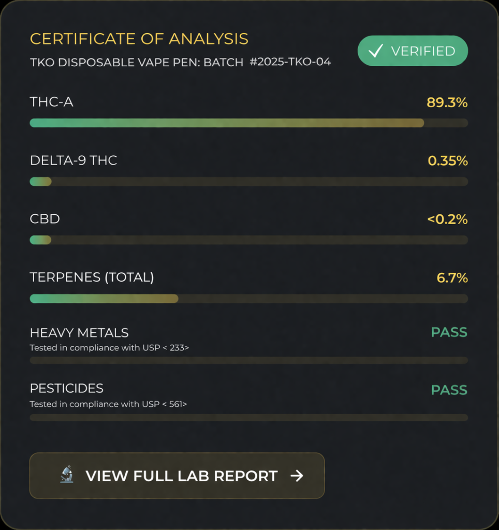499x530 pixels.
Task: Click the green Verified badge
Action: click(x=413, y=51)
